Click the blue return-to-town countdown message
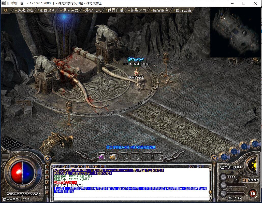The image size is (262, 203). coord(131,147)
